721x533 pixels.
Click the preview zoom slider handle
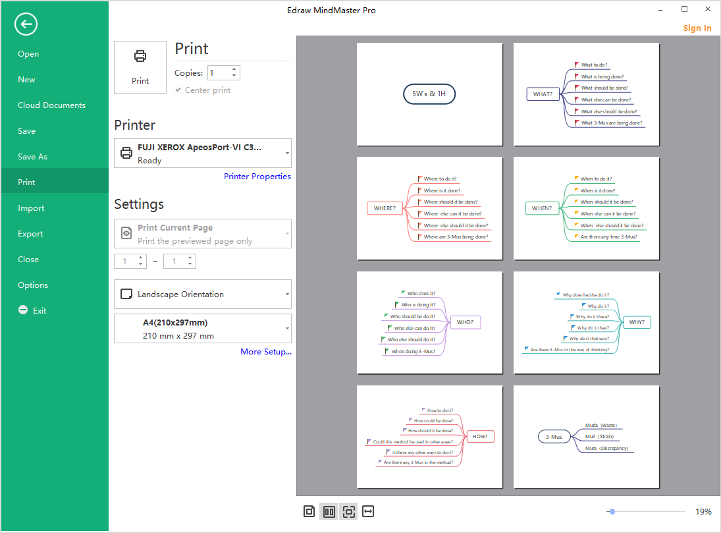coord(612,511)
